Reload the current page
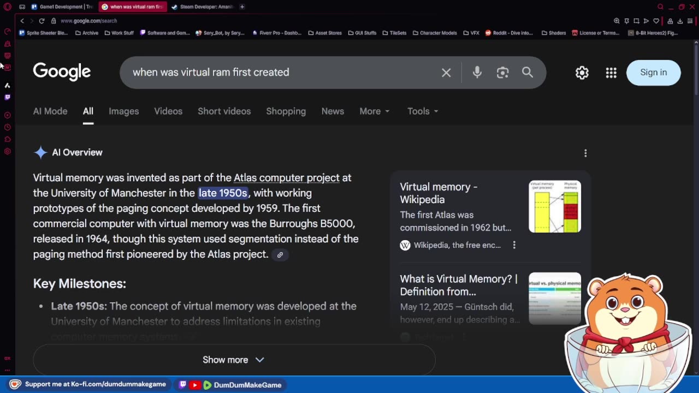This screenshot has height=393, width=699. (42, 21)
